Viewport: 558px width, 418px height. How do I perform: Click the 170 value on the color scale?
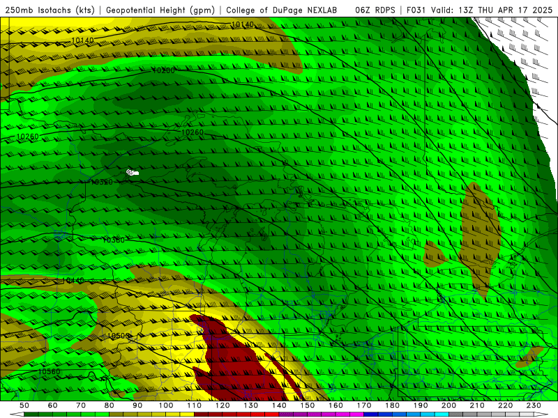tap(364, 405)
